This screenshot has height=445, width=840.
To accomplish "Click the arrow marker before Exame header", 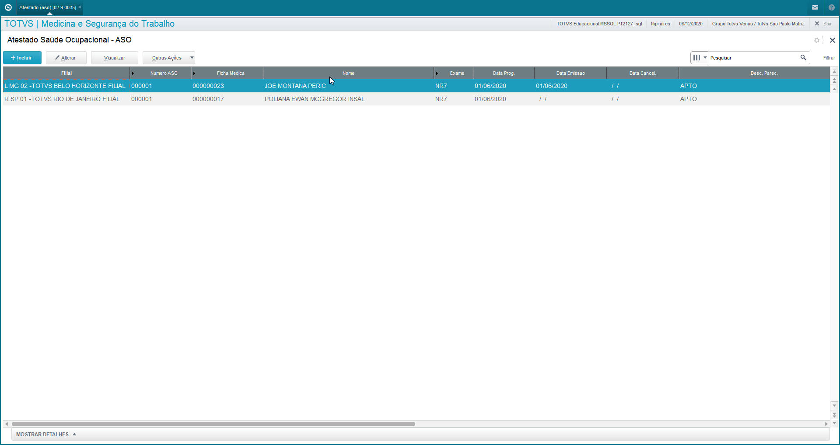I will [437, 73].
